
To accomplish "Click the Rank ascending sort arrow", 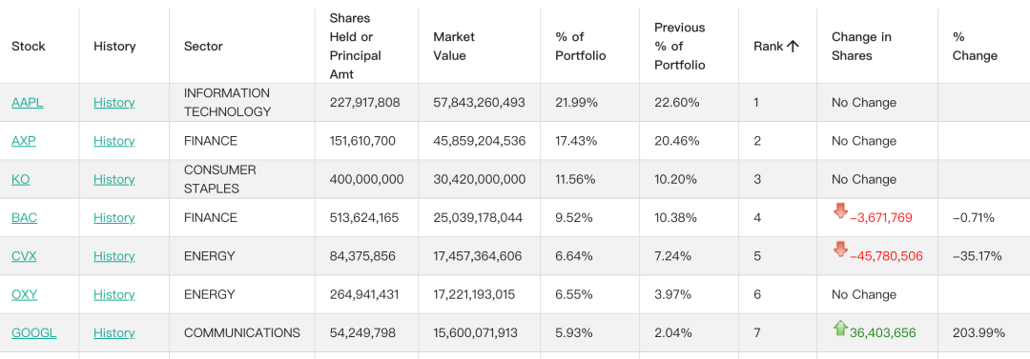I will (793, 46).
